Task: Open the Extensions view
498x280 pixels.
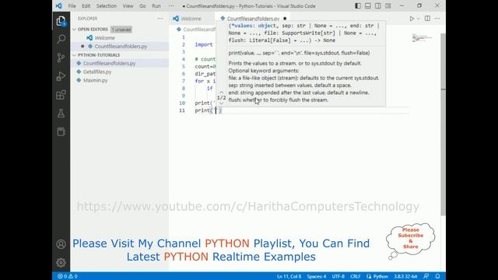Action: (61, 95)
